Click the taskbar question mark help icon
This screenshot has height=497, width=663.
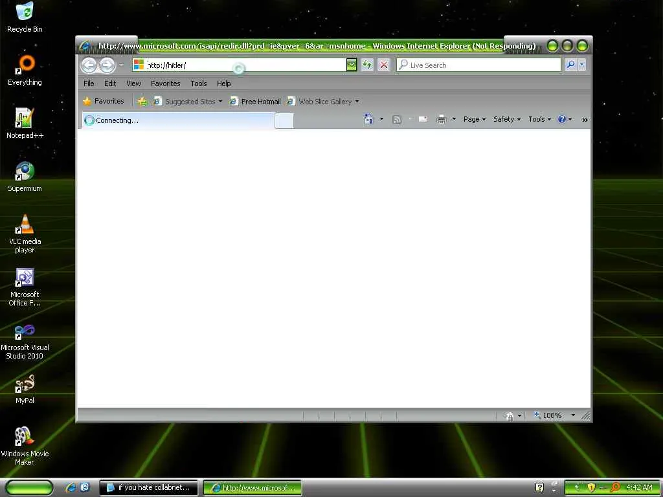pos(539,487)
